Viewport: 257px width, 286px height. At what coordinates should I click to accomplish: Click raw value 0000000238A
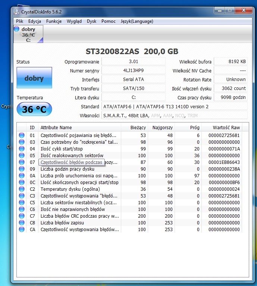[224, 169]
